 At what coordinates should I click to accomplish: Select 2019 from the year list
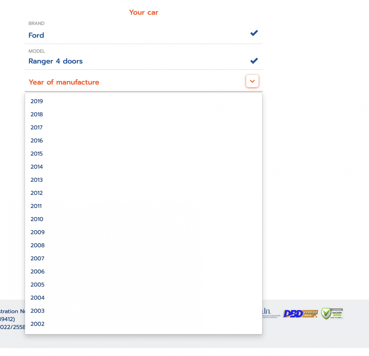(144, 101)
